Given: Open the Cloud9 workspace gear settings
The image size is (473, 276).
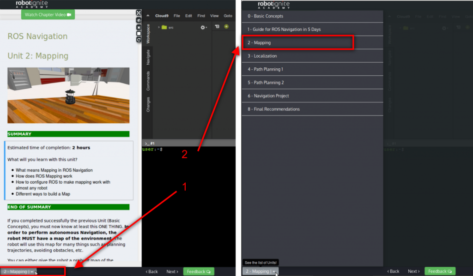Looking at the screenshot, I should 202,28.
